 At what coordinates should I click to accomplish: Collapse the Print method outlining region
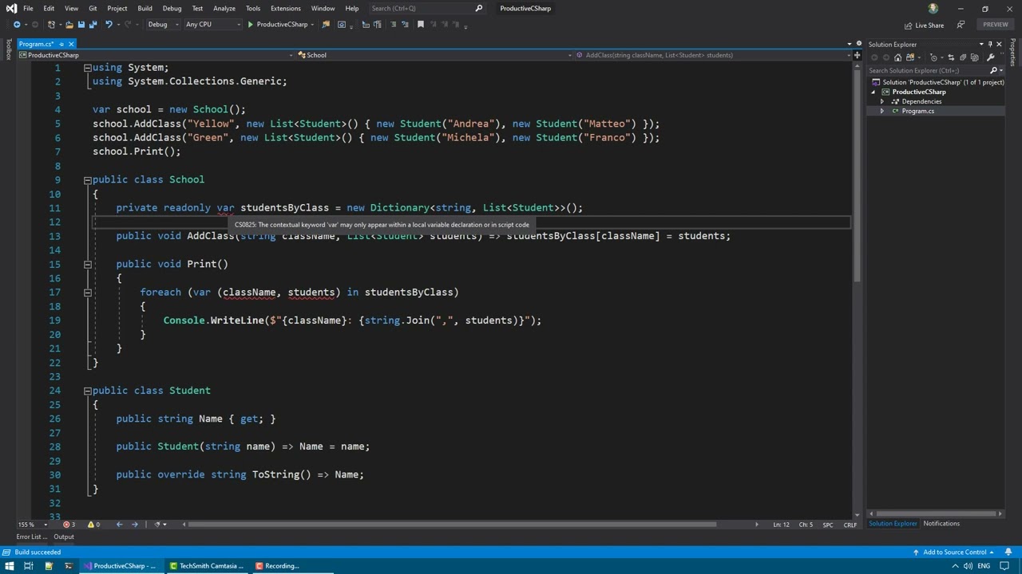pos(88,265)
